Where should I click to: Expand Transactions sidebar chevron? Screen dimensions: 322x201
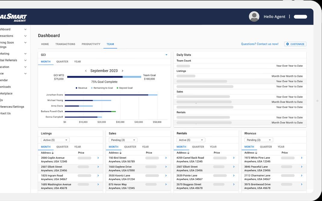[26, 36]
